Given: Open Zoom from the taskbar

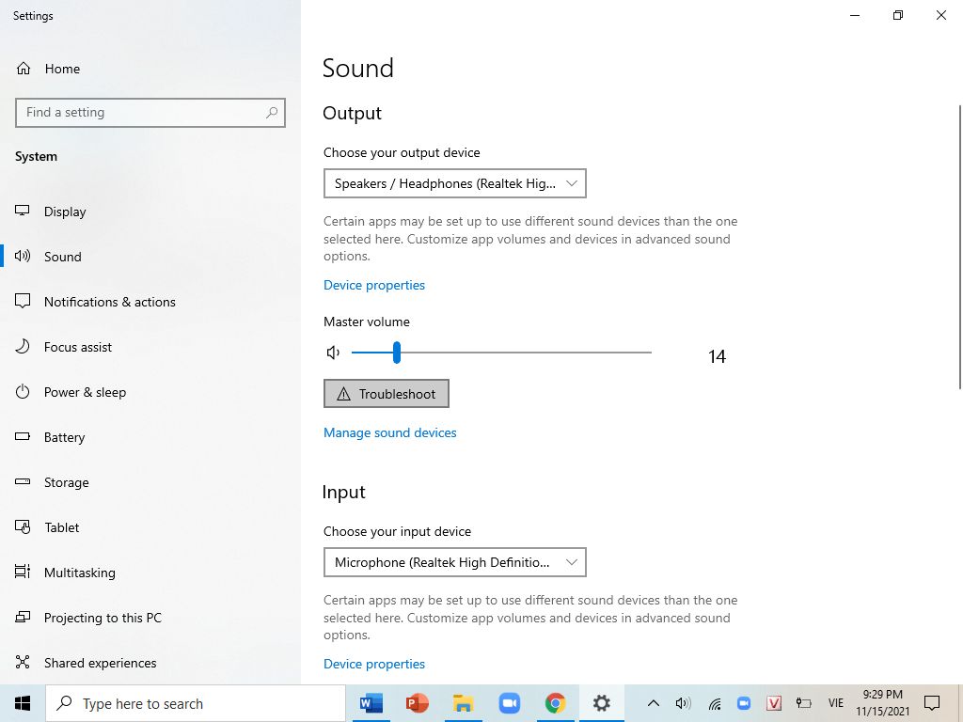Looking at the screenshot, I should click(x=509, y=703).
